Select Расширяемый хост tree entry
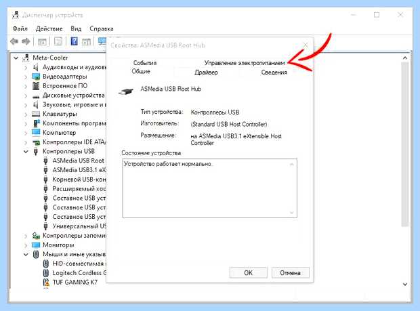 [79, 189]
